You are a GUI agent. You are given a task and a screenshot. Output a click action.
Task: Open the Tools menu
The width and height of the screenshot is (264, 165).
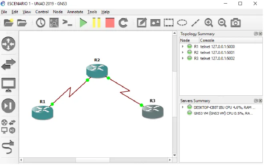(92, 12)
